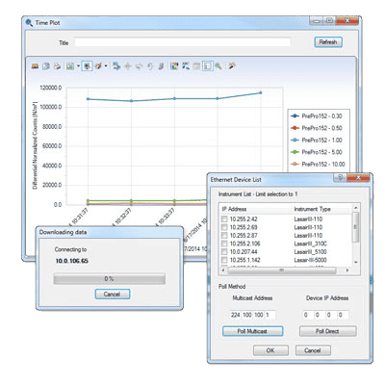Click the scroll down arrow of instrument list

(x=355, y=263)
